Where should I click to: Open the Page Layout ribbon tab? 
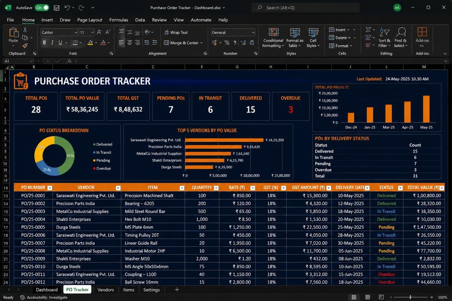click(90, 20)
